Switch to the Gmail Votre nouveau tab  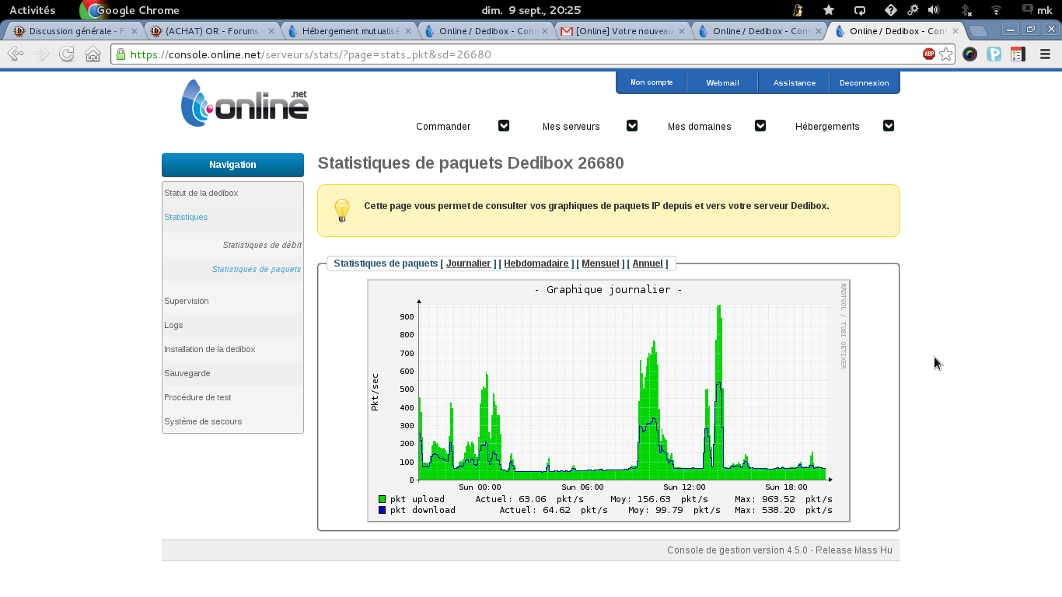pyautogui.click(x=624, y=31)
